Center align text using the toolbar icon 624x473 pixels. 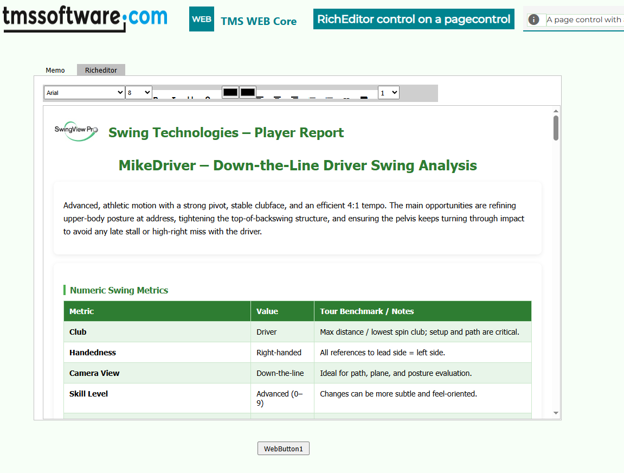coord(277,99)
